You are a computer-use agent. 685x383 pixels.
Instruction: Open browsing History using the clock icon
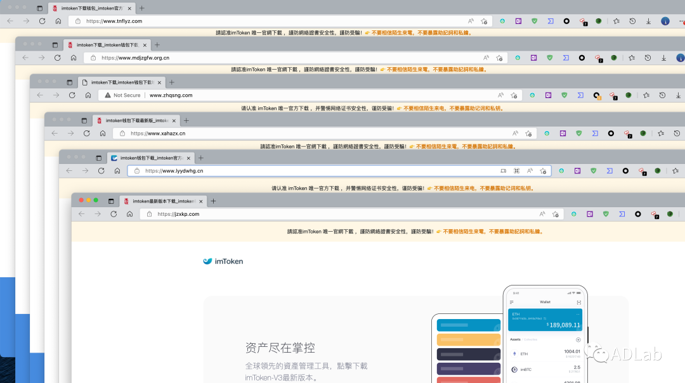coord(632,20)
